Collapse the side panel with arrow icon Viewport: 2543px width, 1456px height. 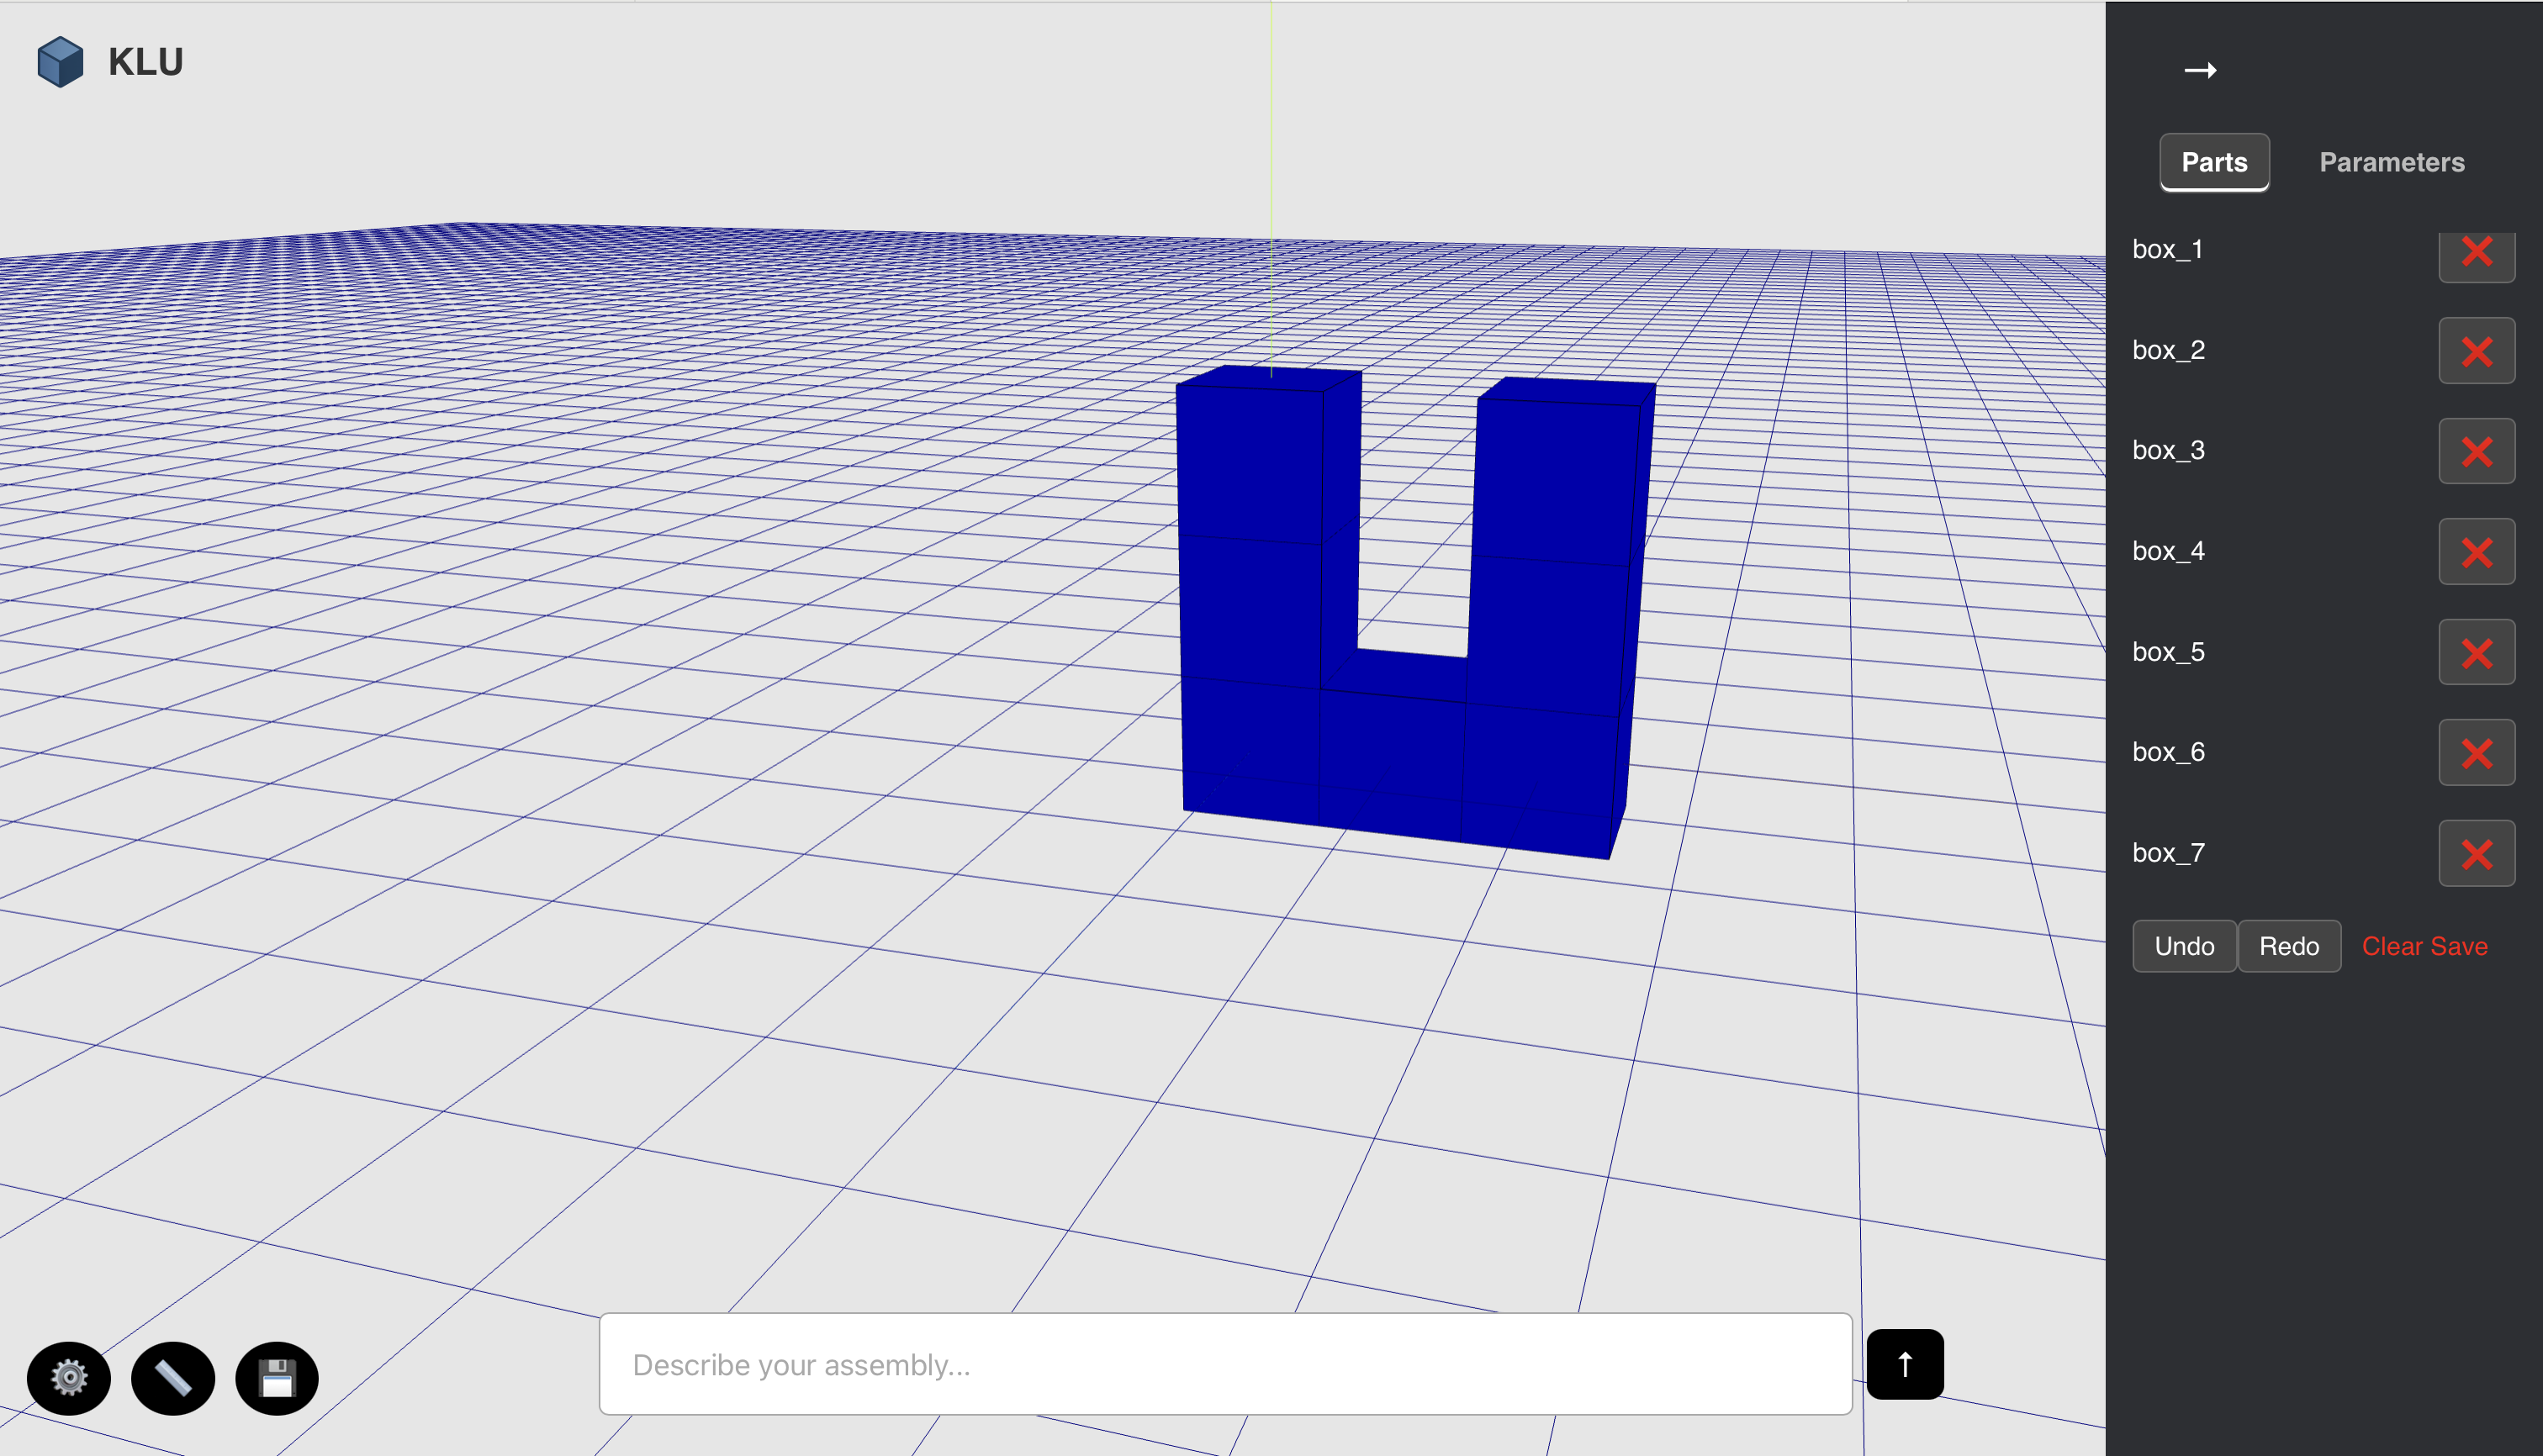point(2200,70)
